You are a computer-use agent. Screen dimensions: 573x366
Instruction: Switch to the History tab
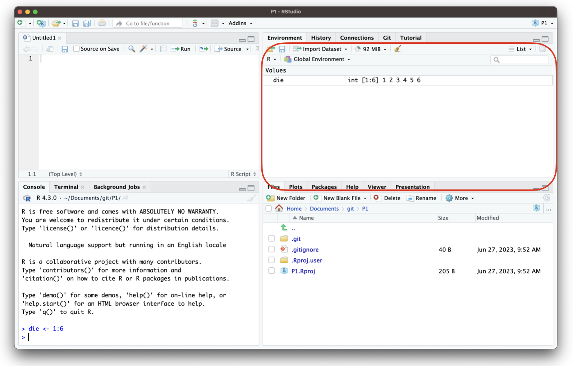click(x=321, y=38)
